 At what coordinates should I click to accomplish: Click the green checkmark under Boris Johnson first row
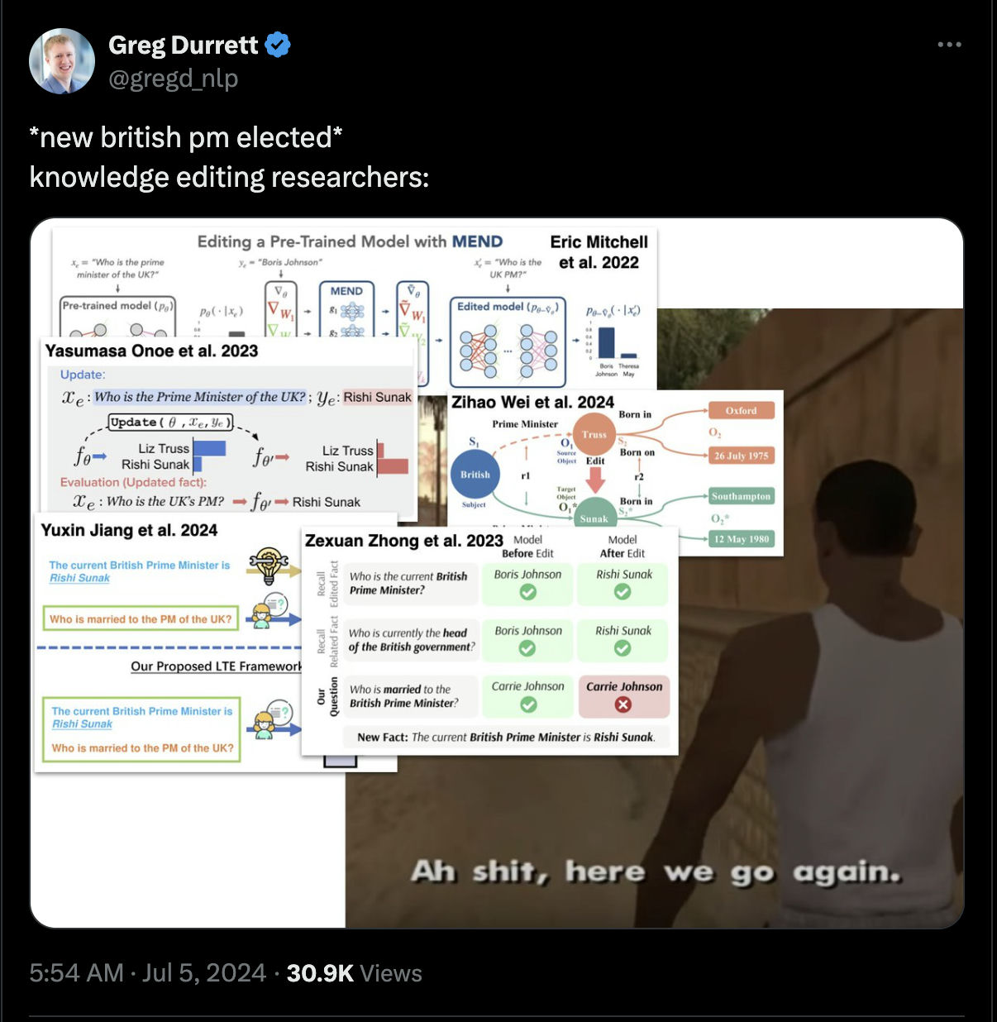pos(528,592)
